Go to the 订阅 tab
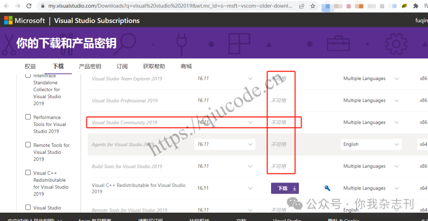Screen dimensions: 428x221 point(122,66)
